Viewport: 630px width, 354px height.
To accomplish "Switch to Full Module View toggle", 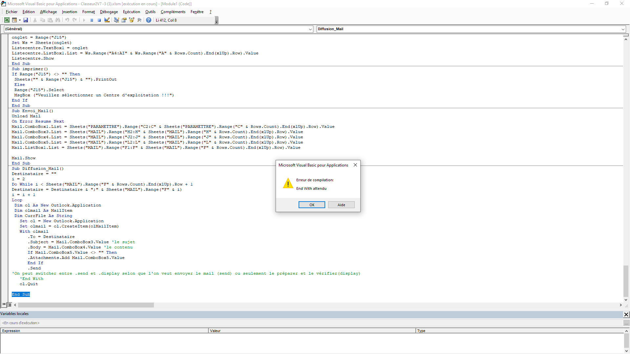I will (9, 305).
